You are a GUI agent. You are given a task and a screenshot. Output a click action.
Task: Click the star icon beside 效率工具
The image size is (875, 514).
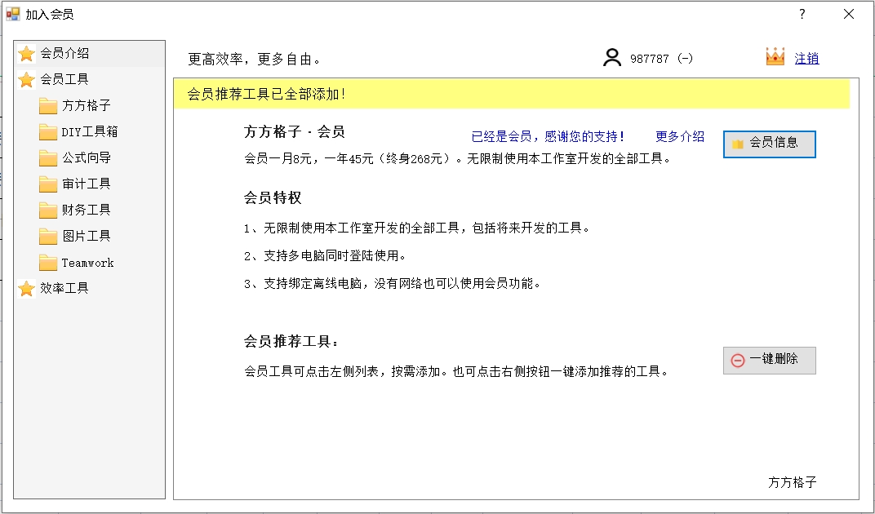27,289
